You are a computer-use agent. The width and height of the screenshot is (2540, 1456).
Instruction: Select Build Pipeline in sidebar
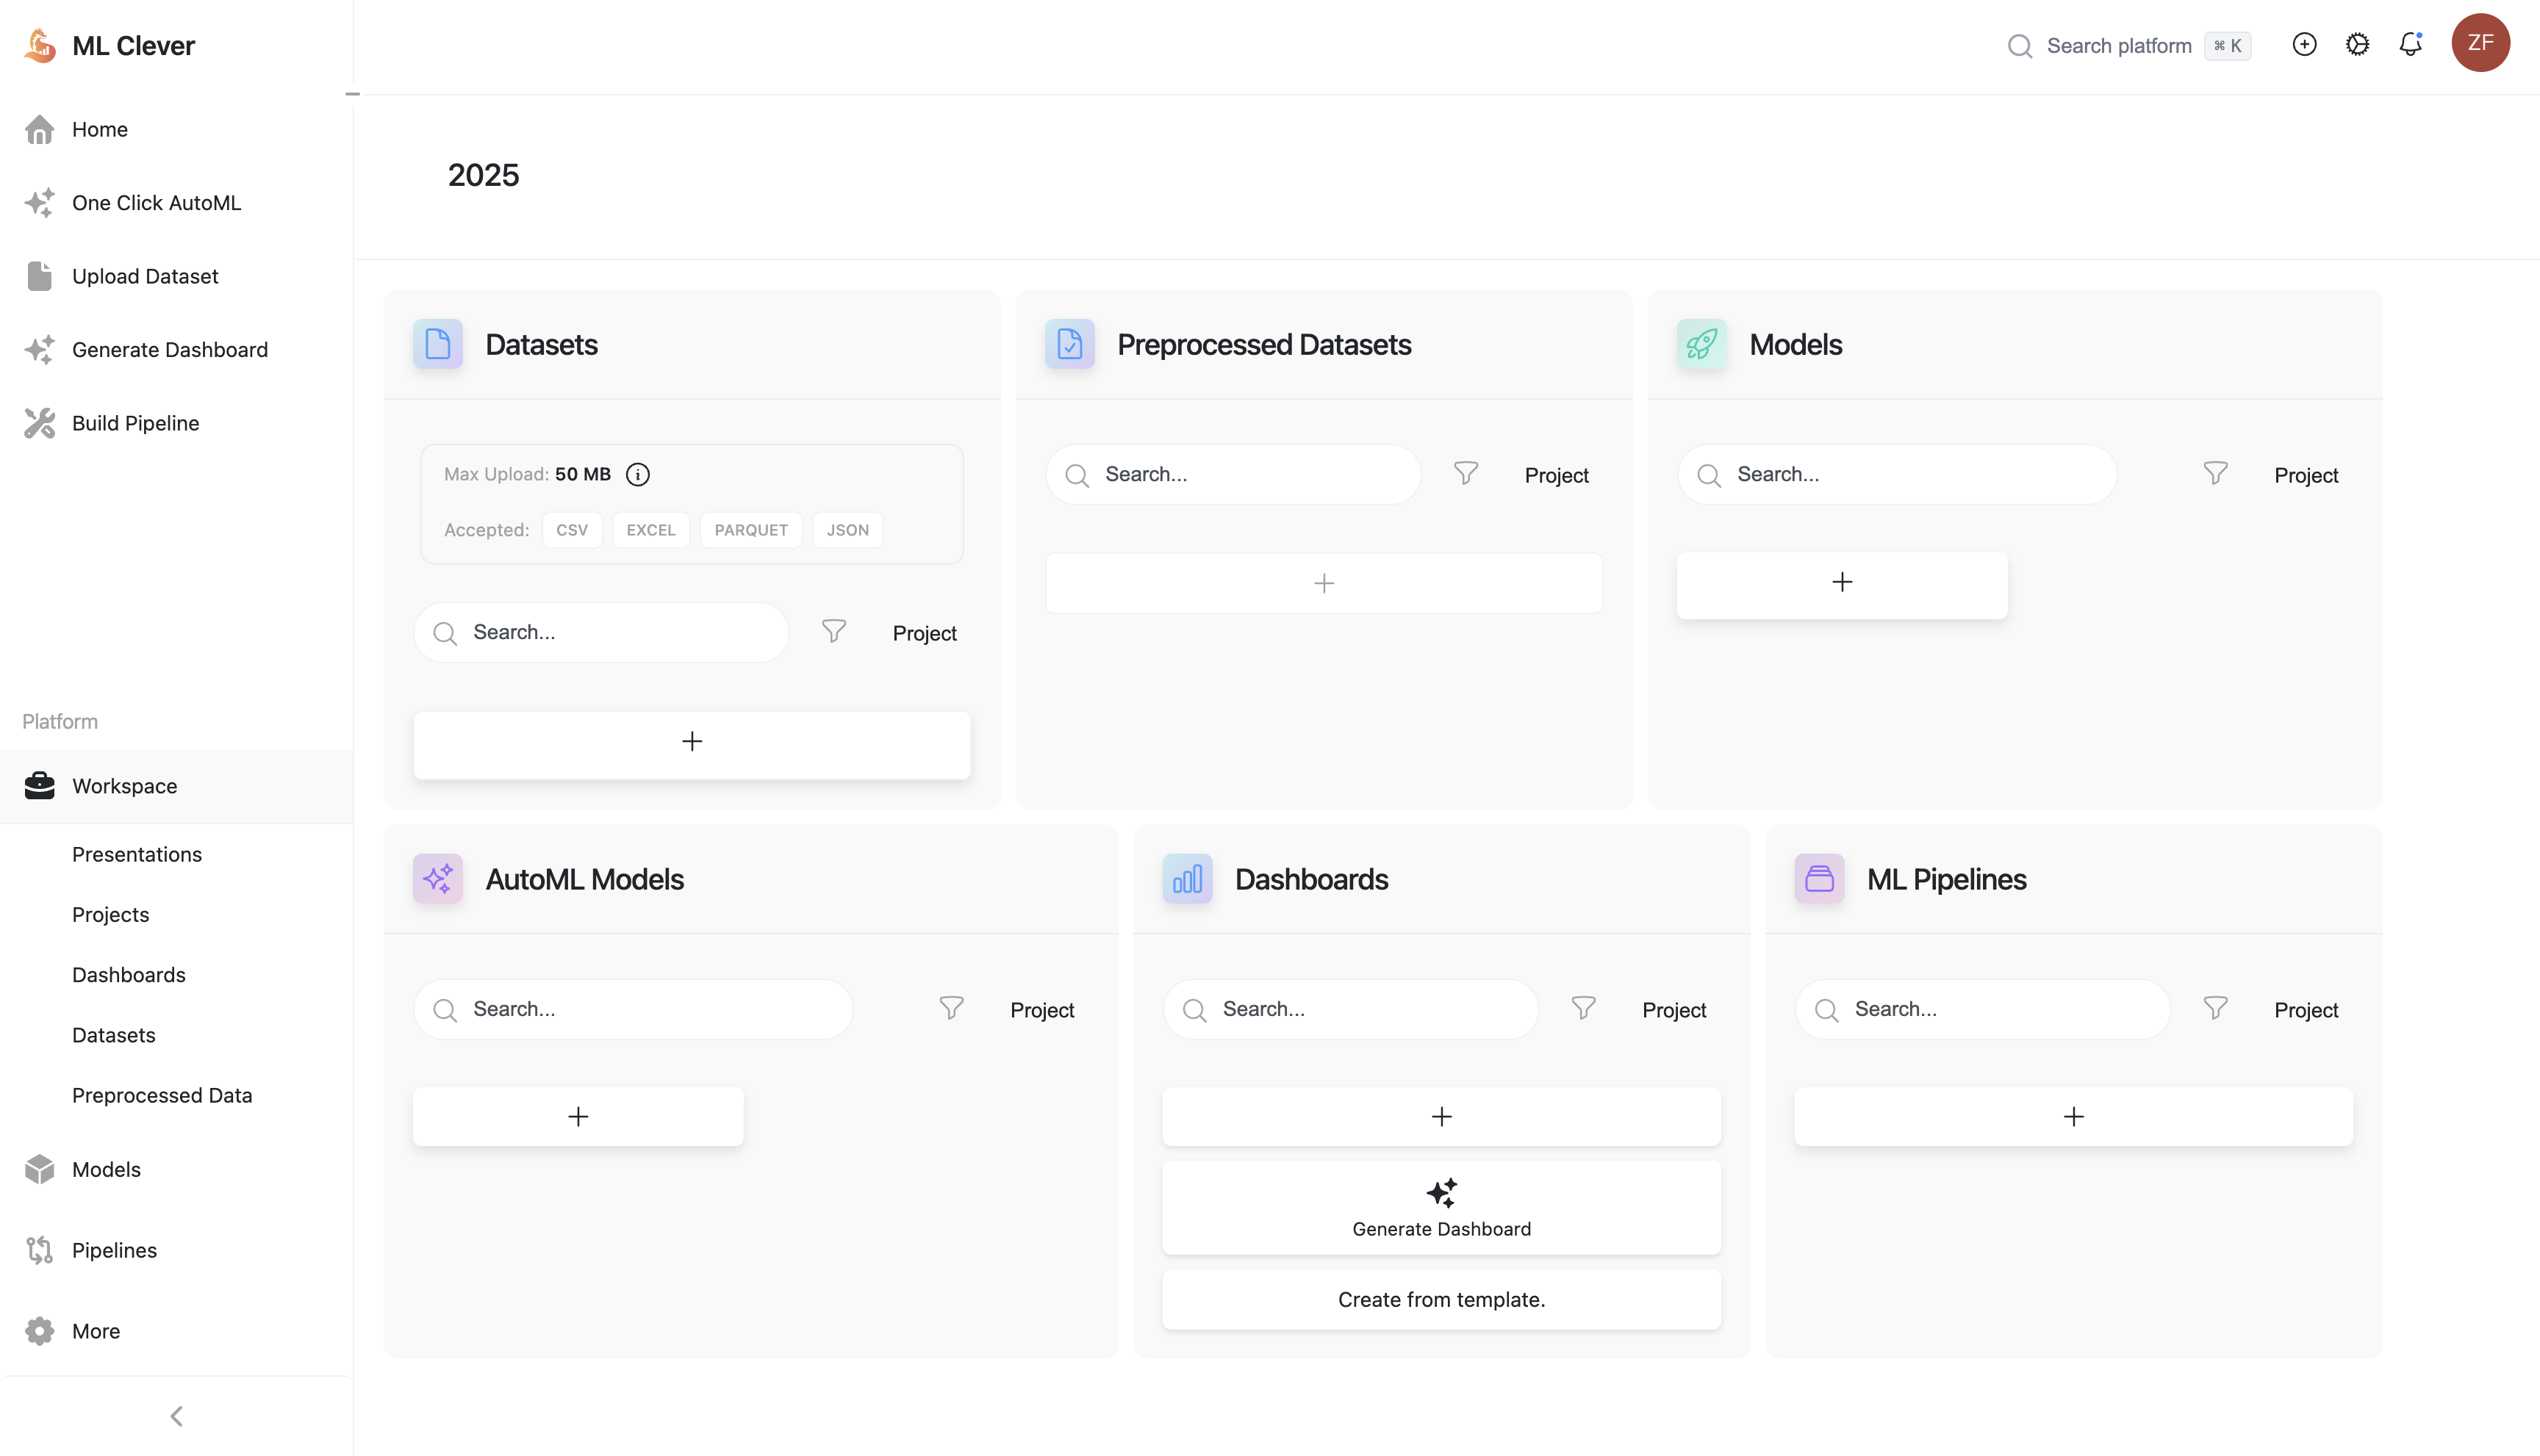pos(135,423)
